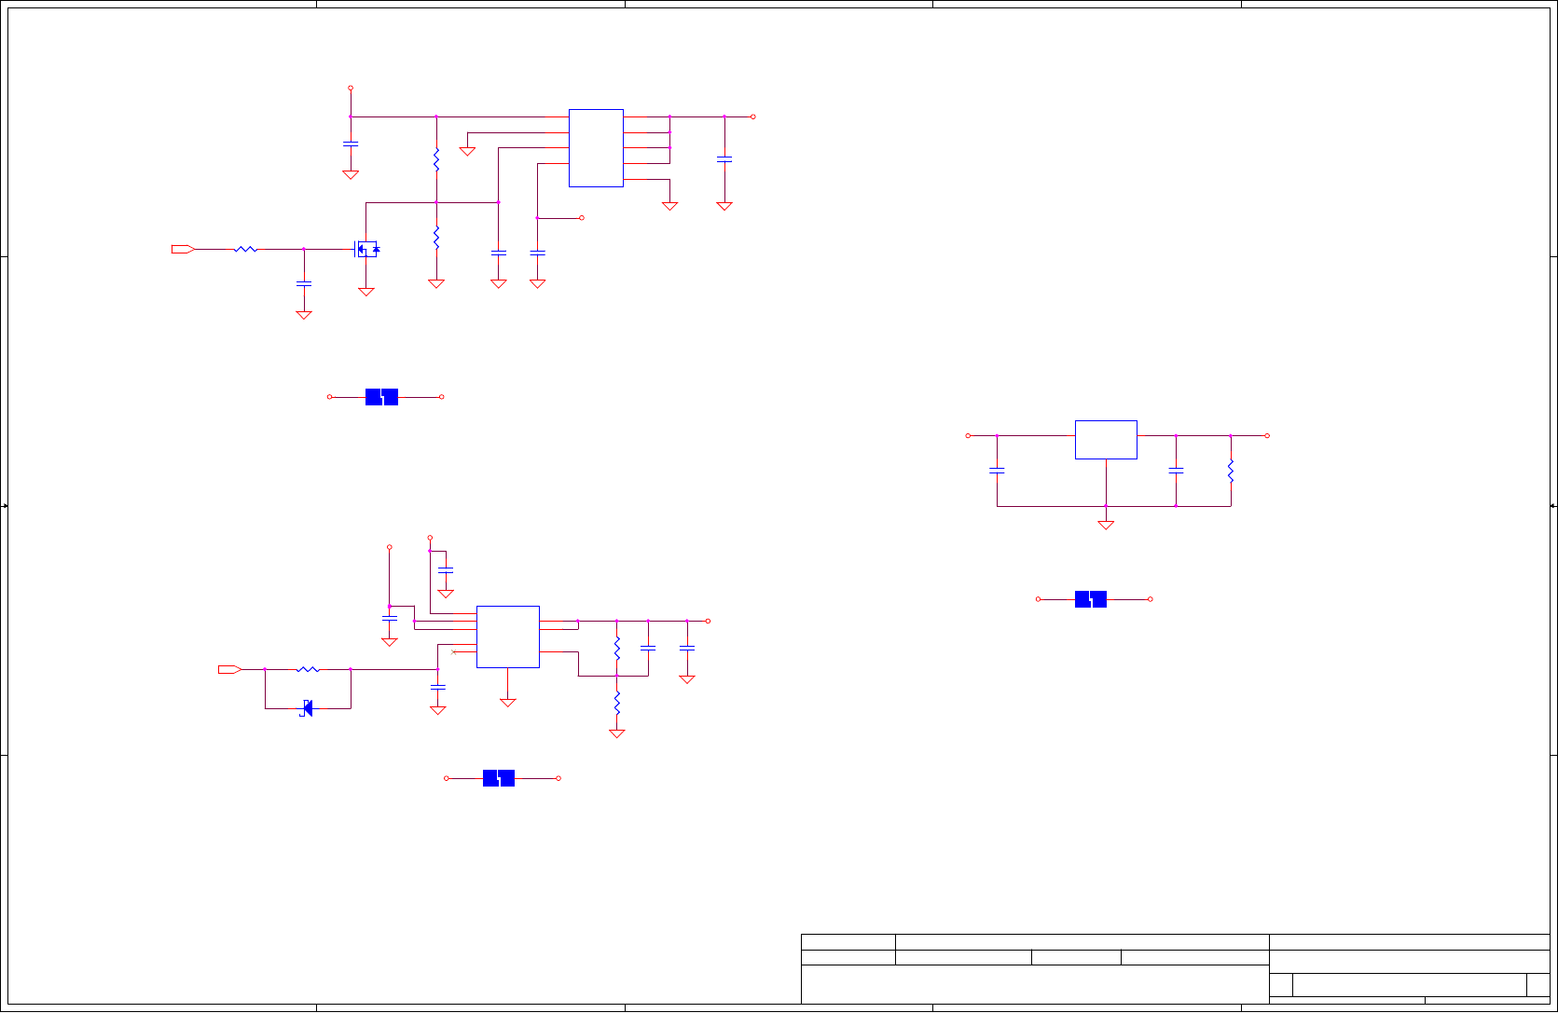Click the no-connect X marker on IC pin
Image resolution: width=1558 pixels, height=1013 pixels.
click(454, 652)
